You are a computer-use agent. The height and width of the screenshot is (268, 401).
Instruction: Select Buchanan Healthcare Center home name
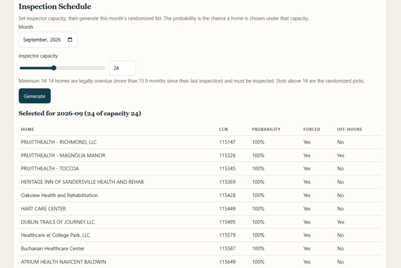coord(53,248)
